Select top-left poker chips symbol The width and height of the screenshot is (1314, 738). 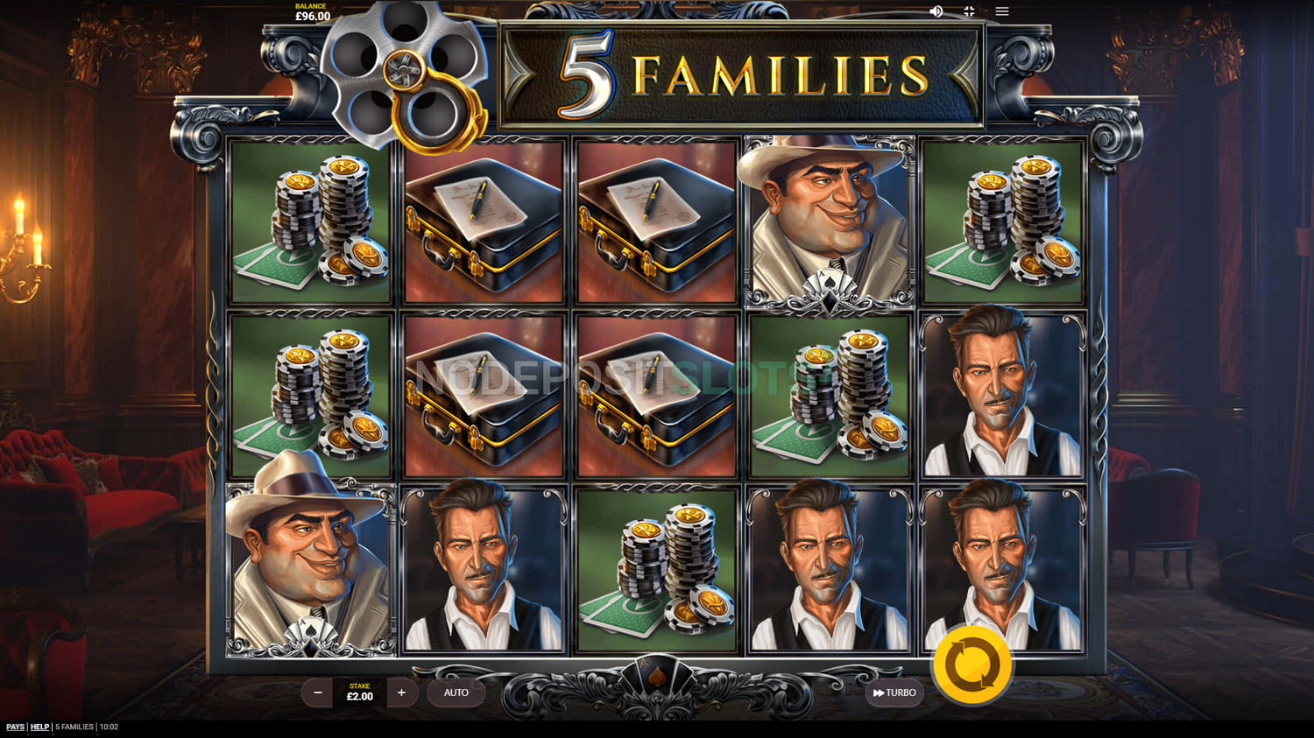311,221
